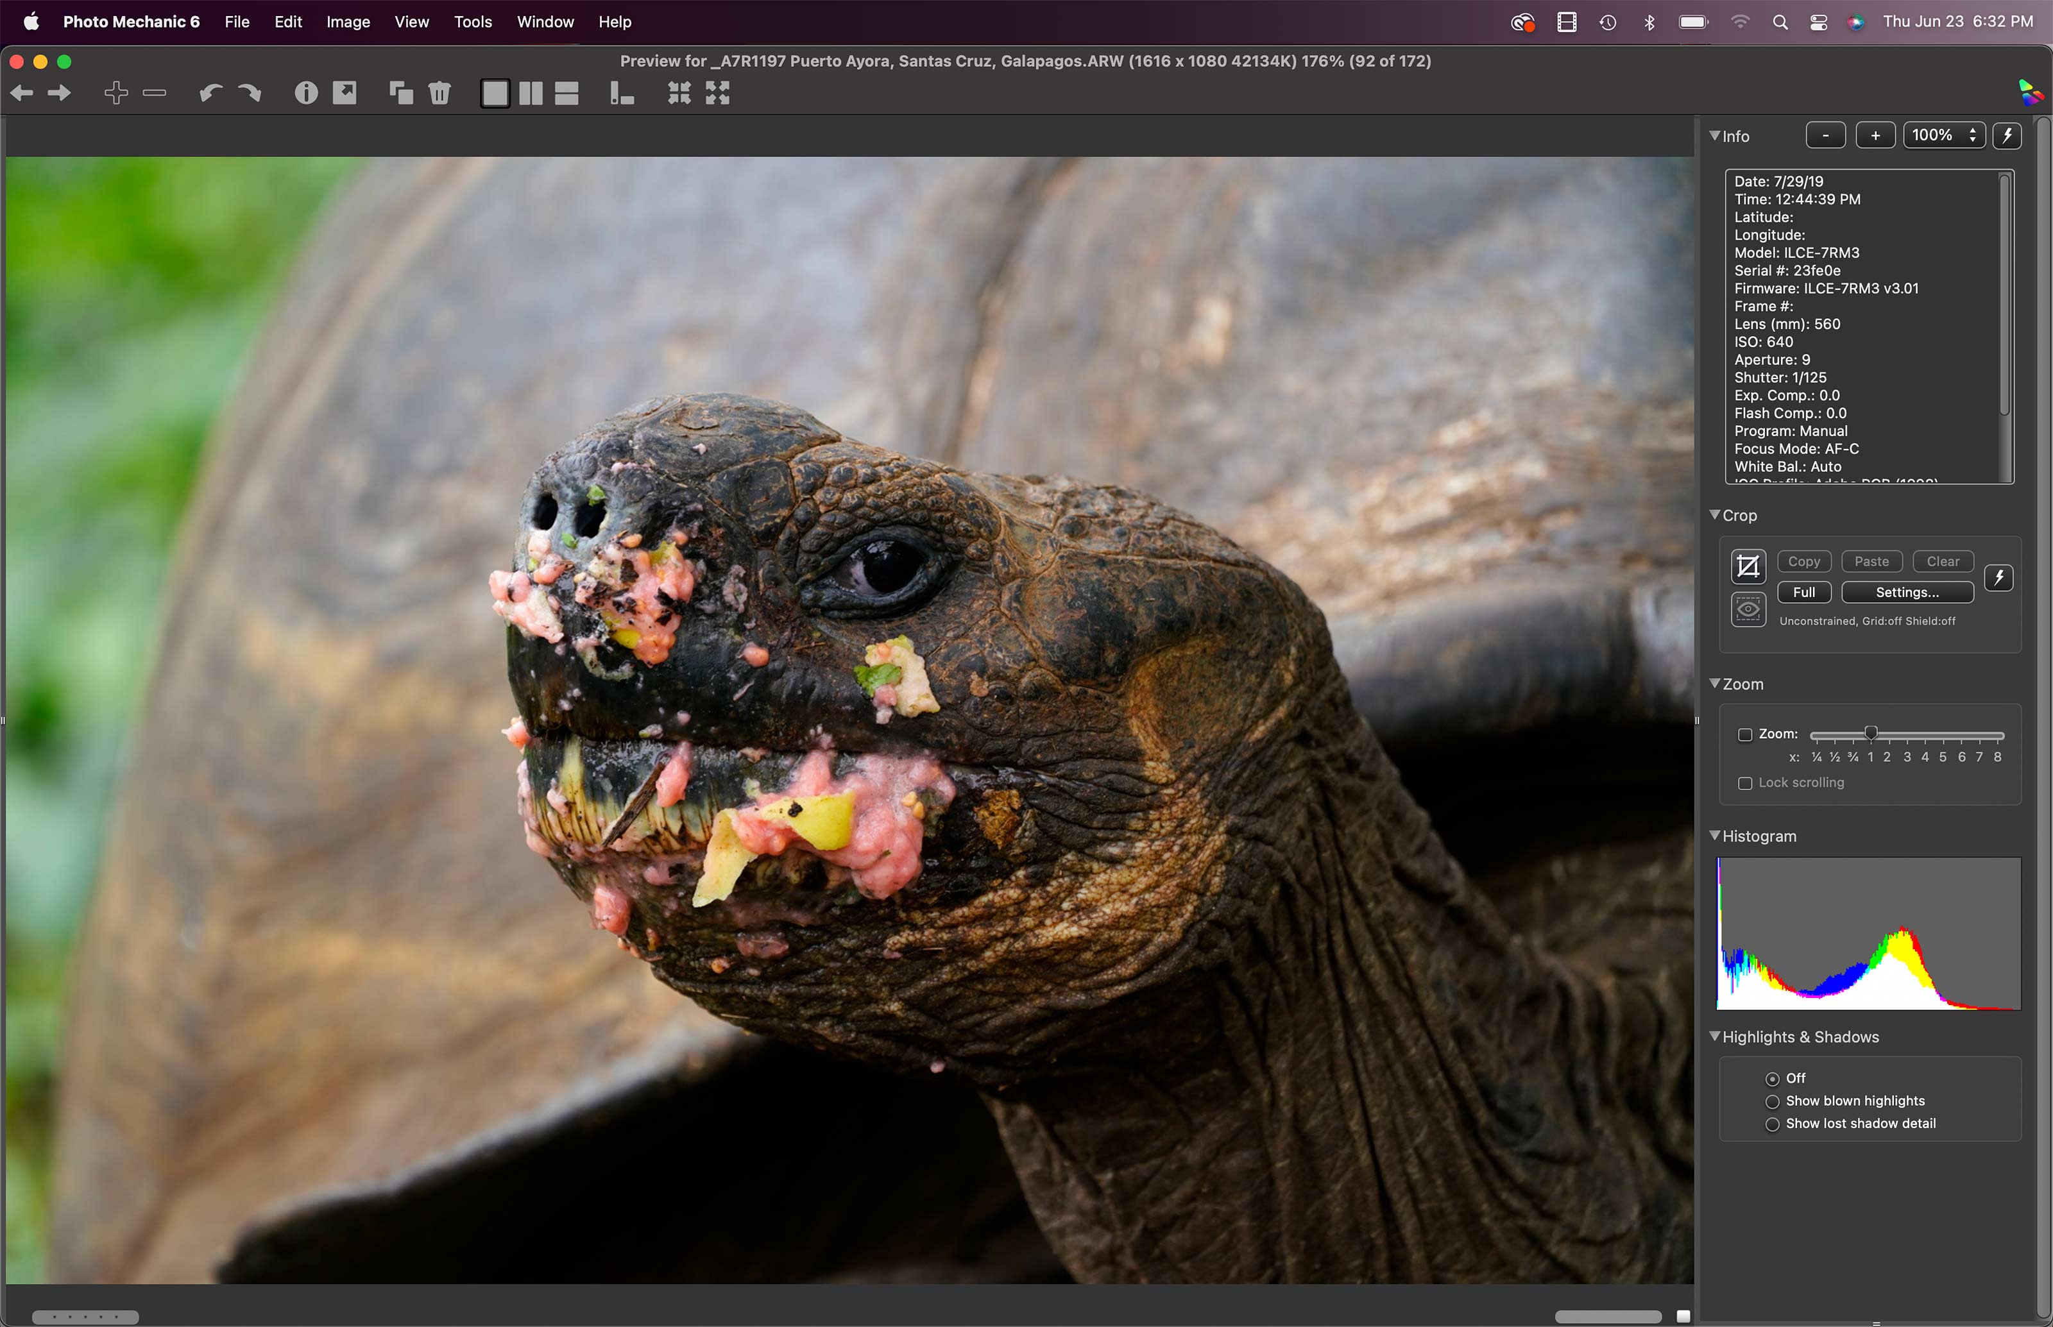Viewport: 2053px width, 1327px height.
Task: Decrease info text size with minus button
Action: tap(1825, 135)
